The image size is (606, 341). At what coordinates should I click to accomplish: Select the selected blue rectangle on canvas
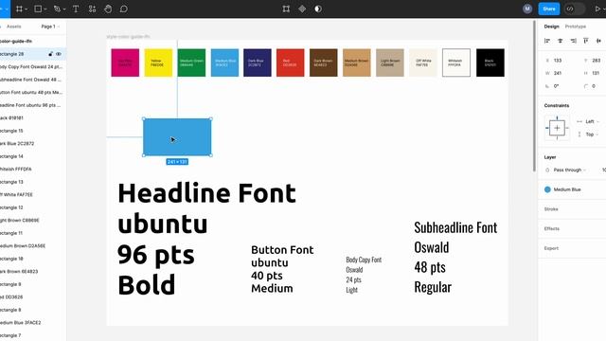pos(177,137)
